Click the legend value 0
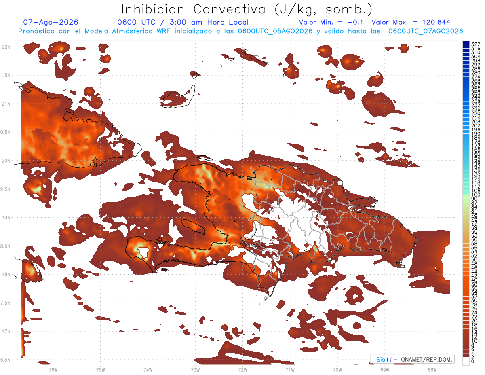This screenshot has width=485, height=375. [x=473, y=361]
